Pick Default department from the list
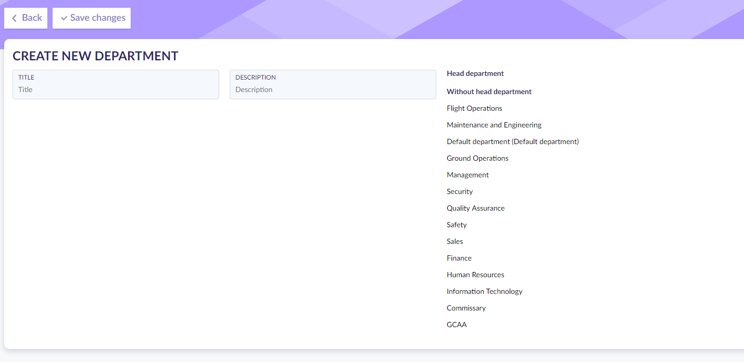The width and height of the screenshot is (744, 362). coord(512,141)
